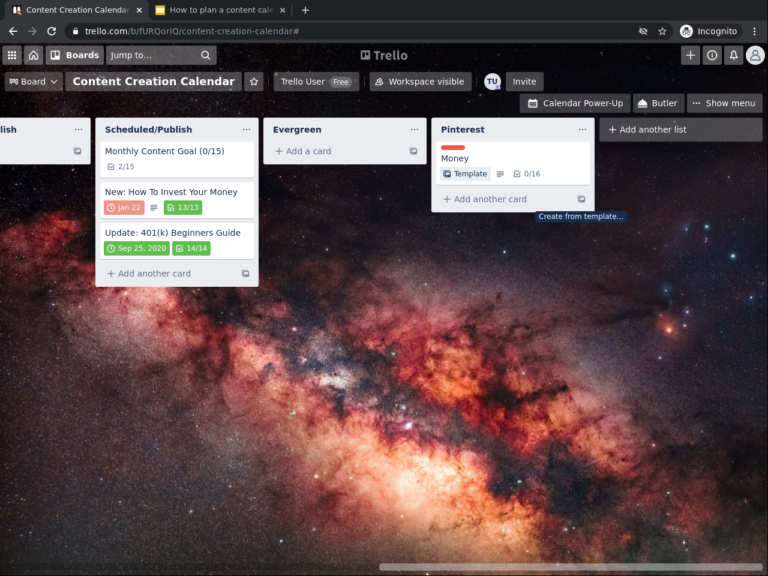The image size is (768, 576).
Task: Click the 13/13 checklist badge
Action: point(183,208)
